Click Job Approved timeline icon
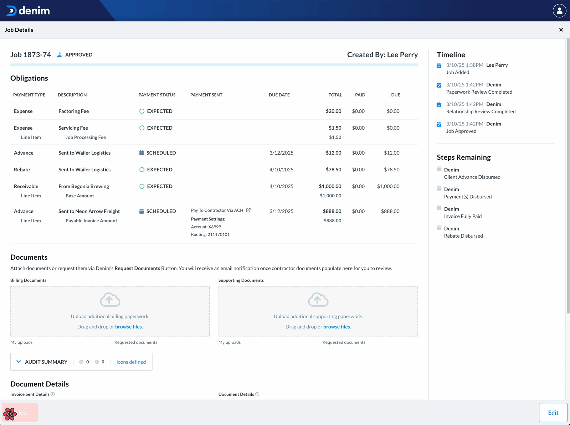The height and width of the screenshot is (425, 570). [439, 124]
